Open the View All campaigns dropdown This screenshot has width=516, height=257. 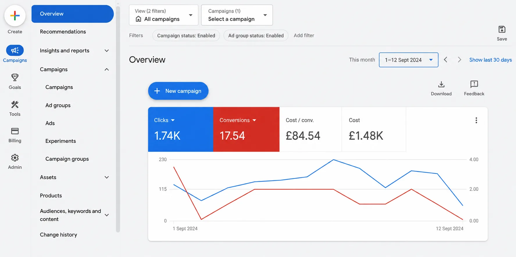point(164,15)
